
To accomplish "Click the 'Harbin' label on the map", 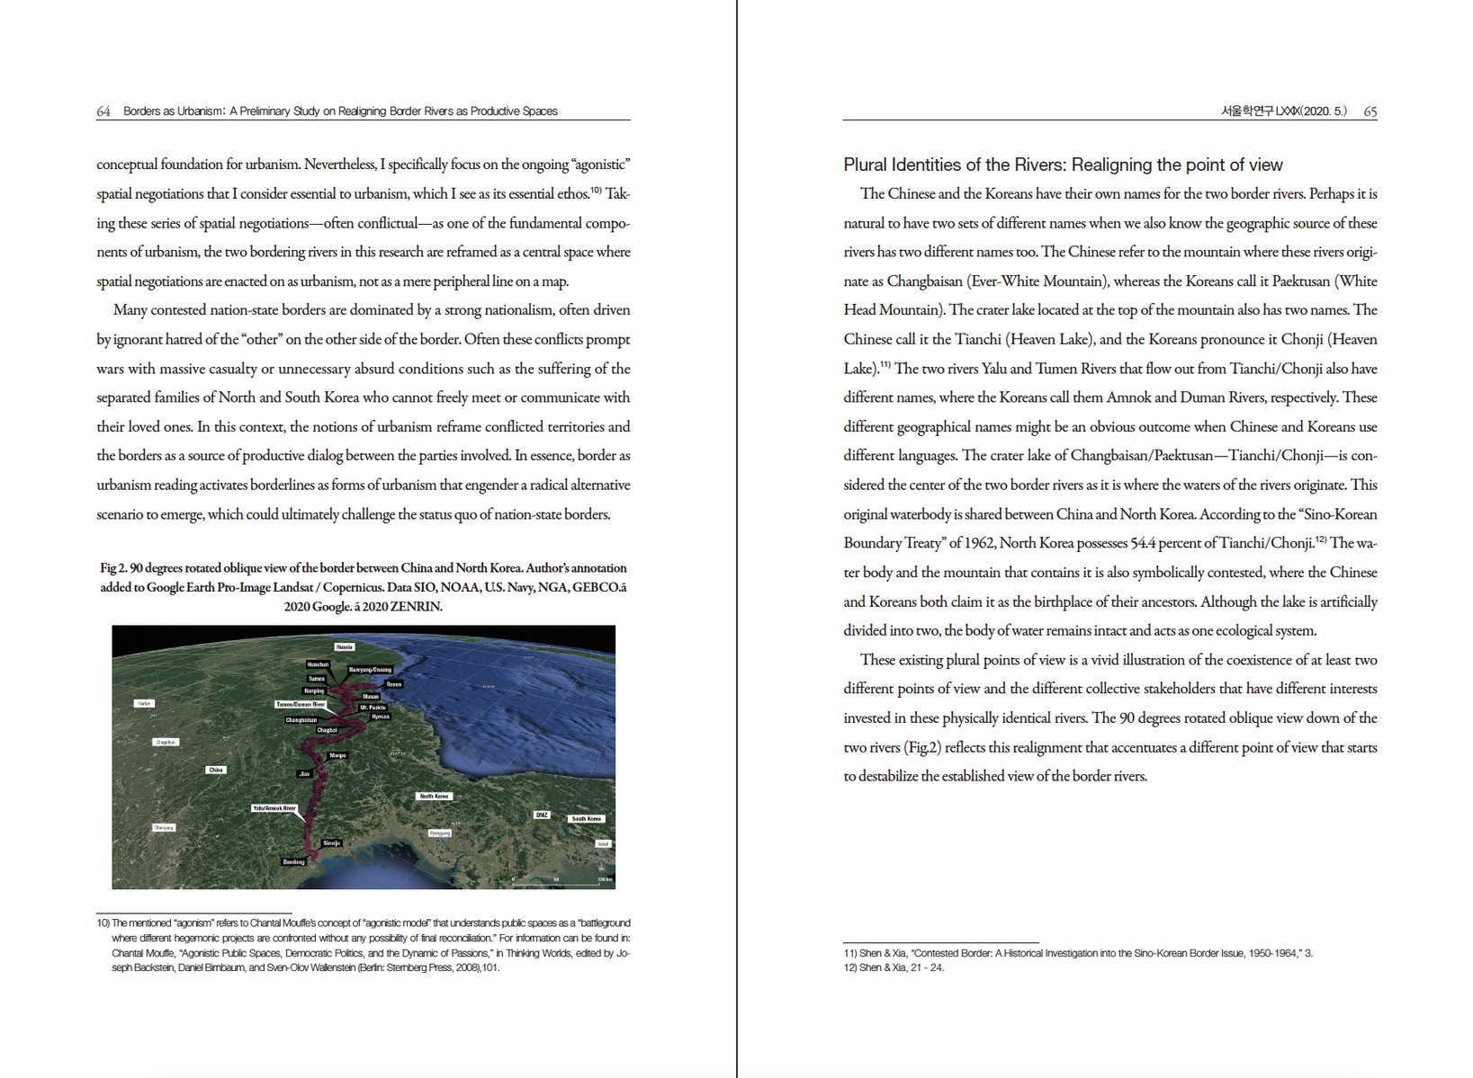I will click(144, 703).
